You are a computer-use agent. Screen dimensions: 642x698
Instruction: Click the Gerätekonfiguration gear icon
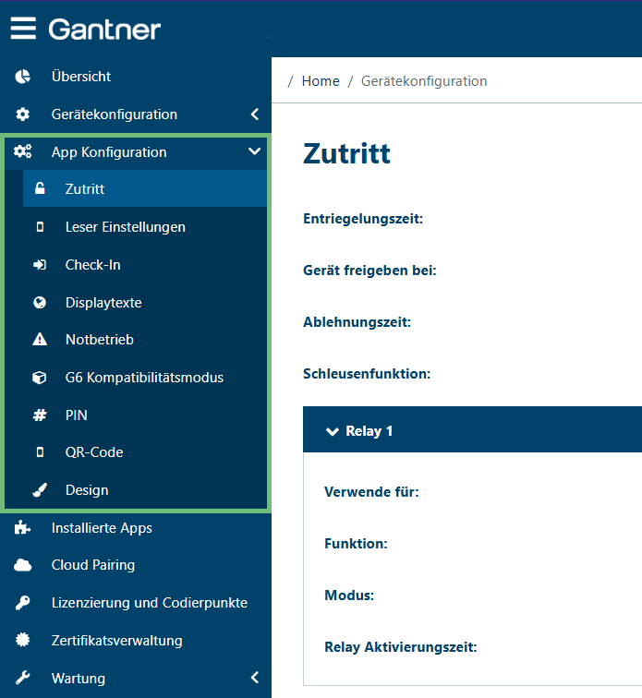tap(23, 114)
